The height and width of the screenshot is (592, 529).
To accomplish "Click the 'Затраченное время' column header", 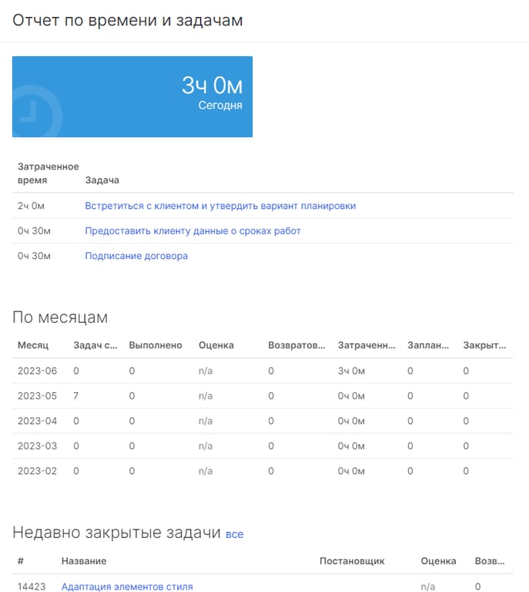I will (49, 173).
